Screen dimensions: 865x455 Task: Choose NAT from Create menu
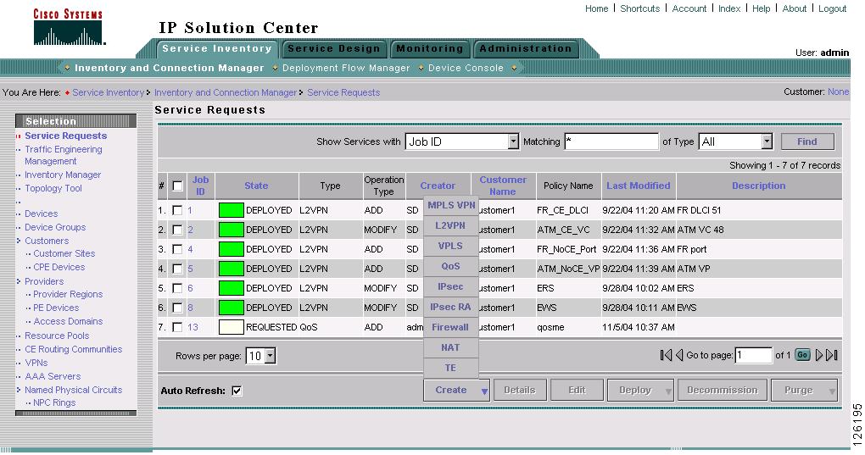(x=450, y=347)
